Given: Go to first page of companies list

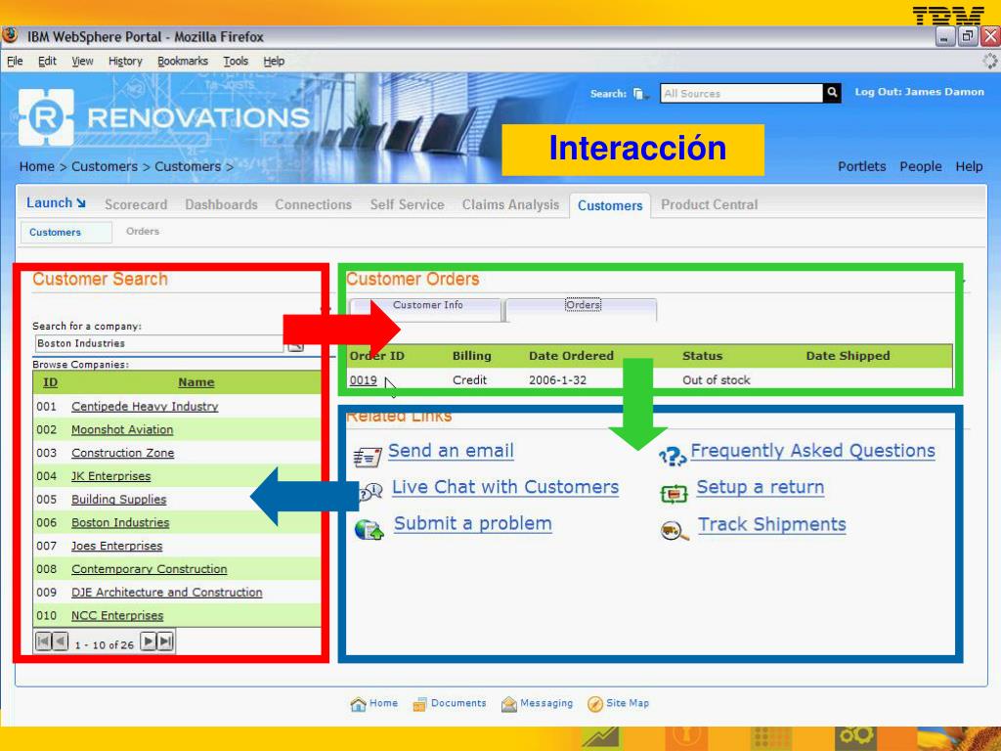Looking at the screenshot, I should (x=43, y=641).
